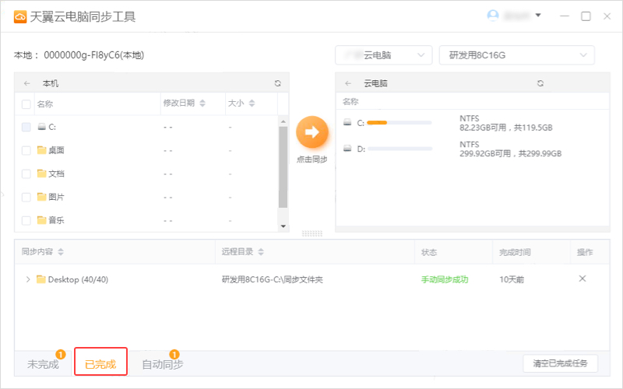Click the 音乐 folder icon
This screenshot has height=389, width=623.
click(x=42, y=220)
